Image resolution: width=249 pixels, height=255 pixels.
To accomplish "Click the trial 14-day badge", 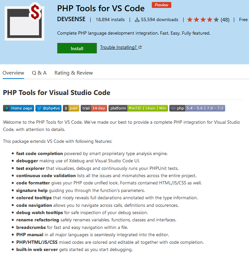I will tap(94, 108).
